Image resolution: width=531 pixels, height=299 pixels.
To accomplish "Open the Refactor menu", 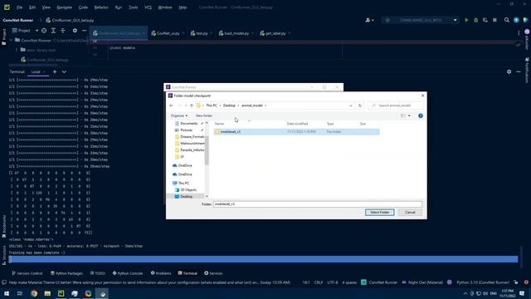I will click(x=101, y=7).
